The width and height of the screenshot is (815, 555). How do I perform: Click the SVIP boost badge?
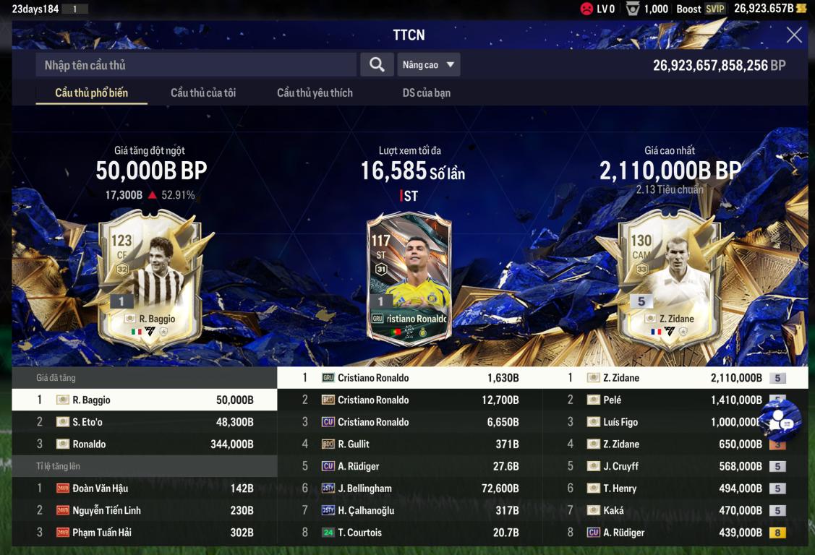pos(714,9)
